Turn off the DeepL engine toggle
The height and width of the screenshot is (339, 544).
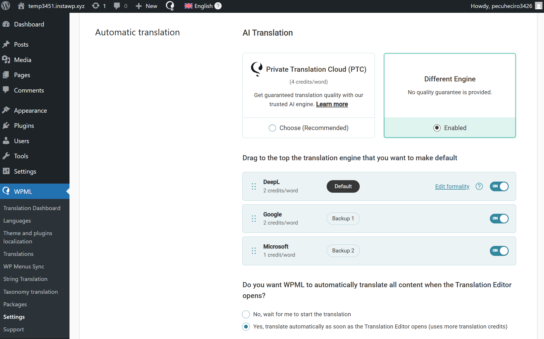click(499, 186)
